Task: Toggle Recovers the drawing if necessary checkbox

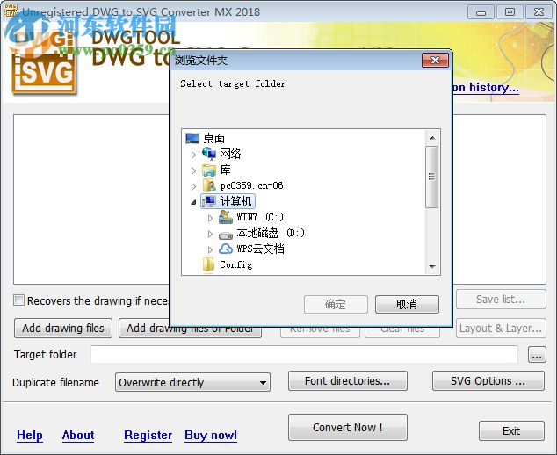Action: [x=18, y=300]
